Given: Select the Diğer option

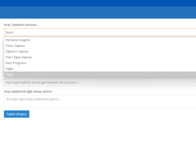Looking at the screenshot, I should [x=100, y=69].
